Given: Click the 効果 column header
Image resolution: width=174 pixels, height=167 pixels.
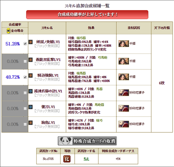Looking at the screenshot, I should pos(91,28).
